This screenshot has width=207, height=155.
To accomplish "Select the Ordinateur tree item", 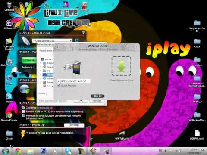I will 48,74.
